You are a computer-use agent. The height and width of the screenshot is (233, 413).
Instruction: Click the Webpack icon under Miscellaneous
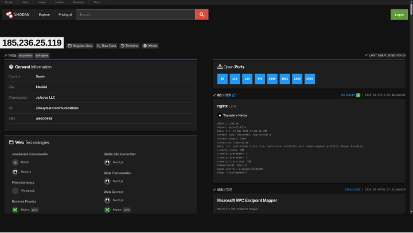click(15, 191)
